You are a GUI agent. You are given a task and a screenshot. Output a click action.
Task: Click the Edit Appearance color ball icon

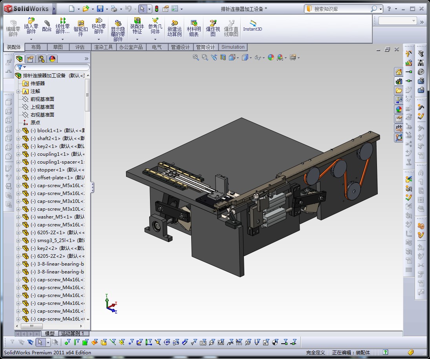(x=271, y=58)
